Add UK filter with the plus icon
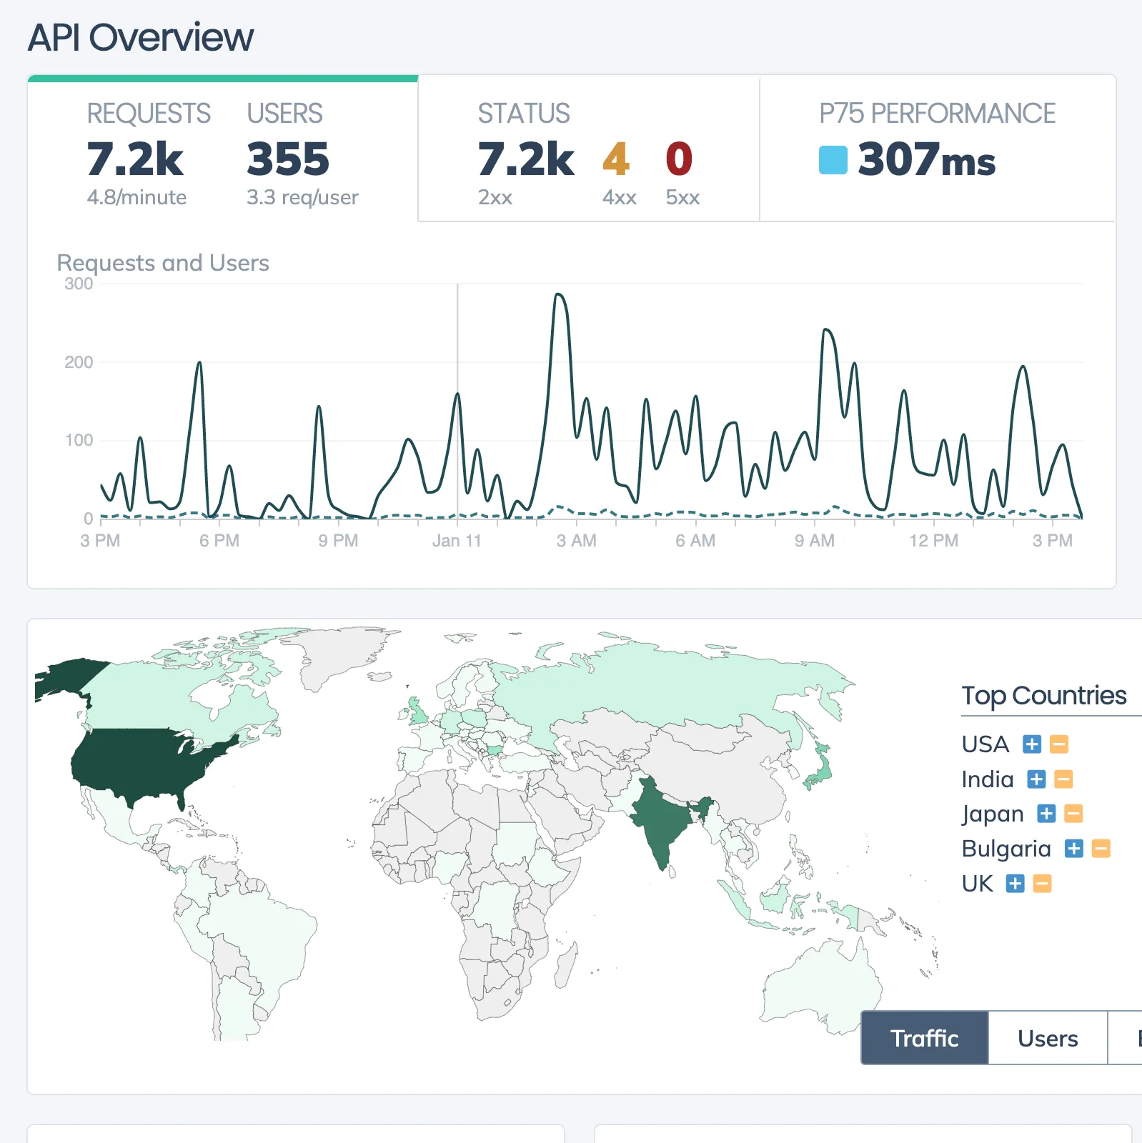The width and height of the screenshot is (1142, 1143). point(1016,884)
